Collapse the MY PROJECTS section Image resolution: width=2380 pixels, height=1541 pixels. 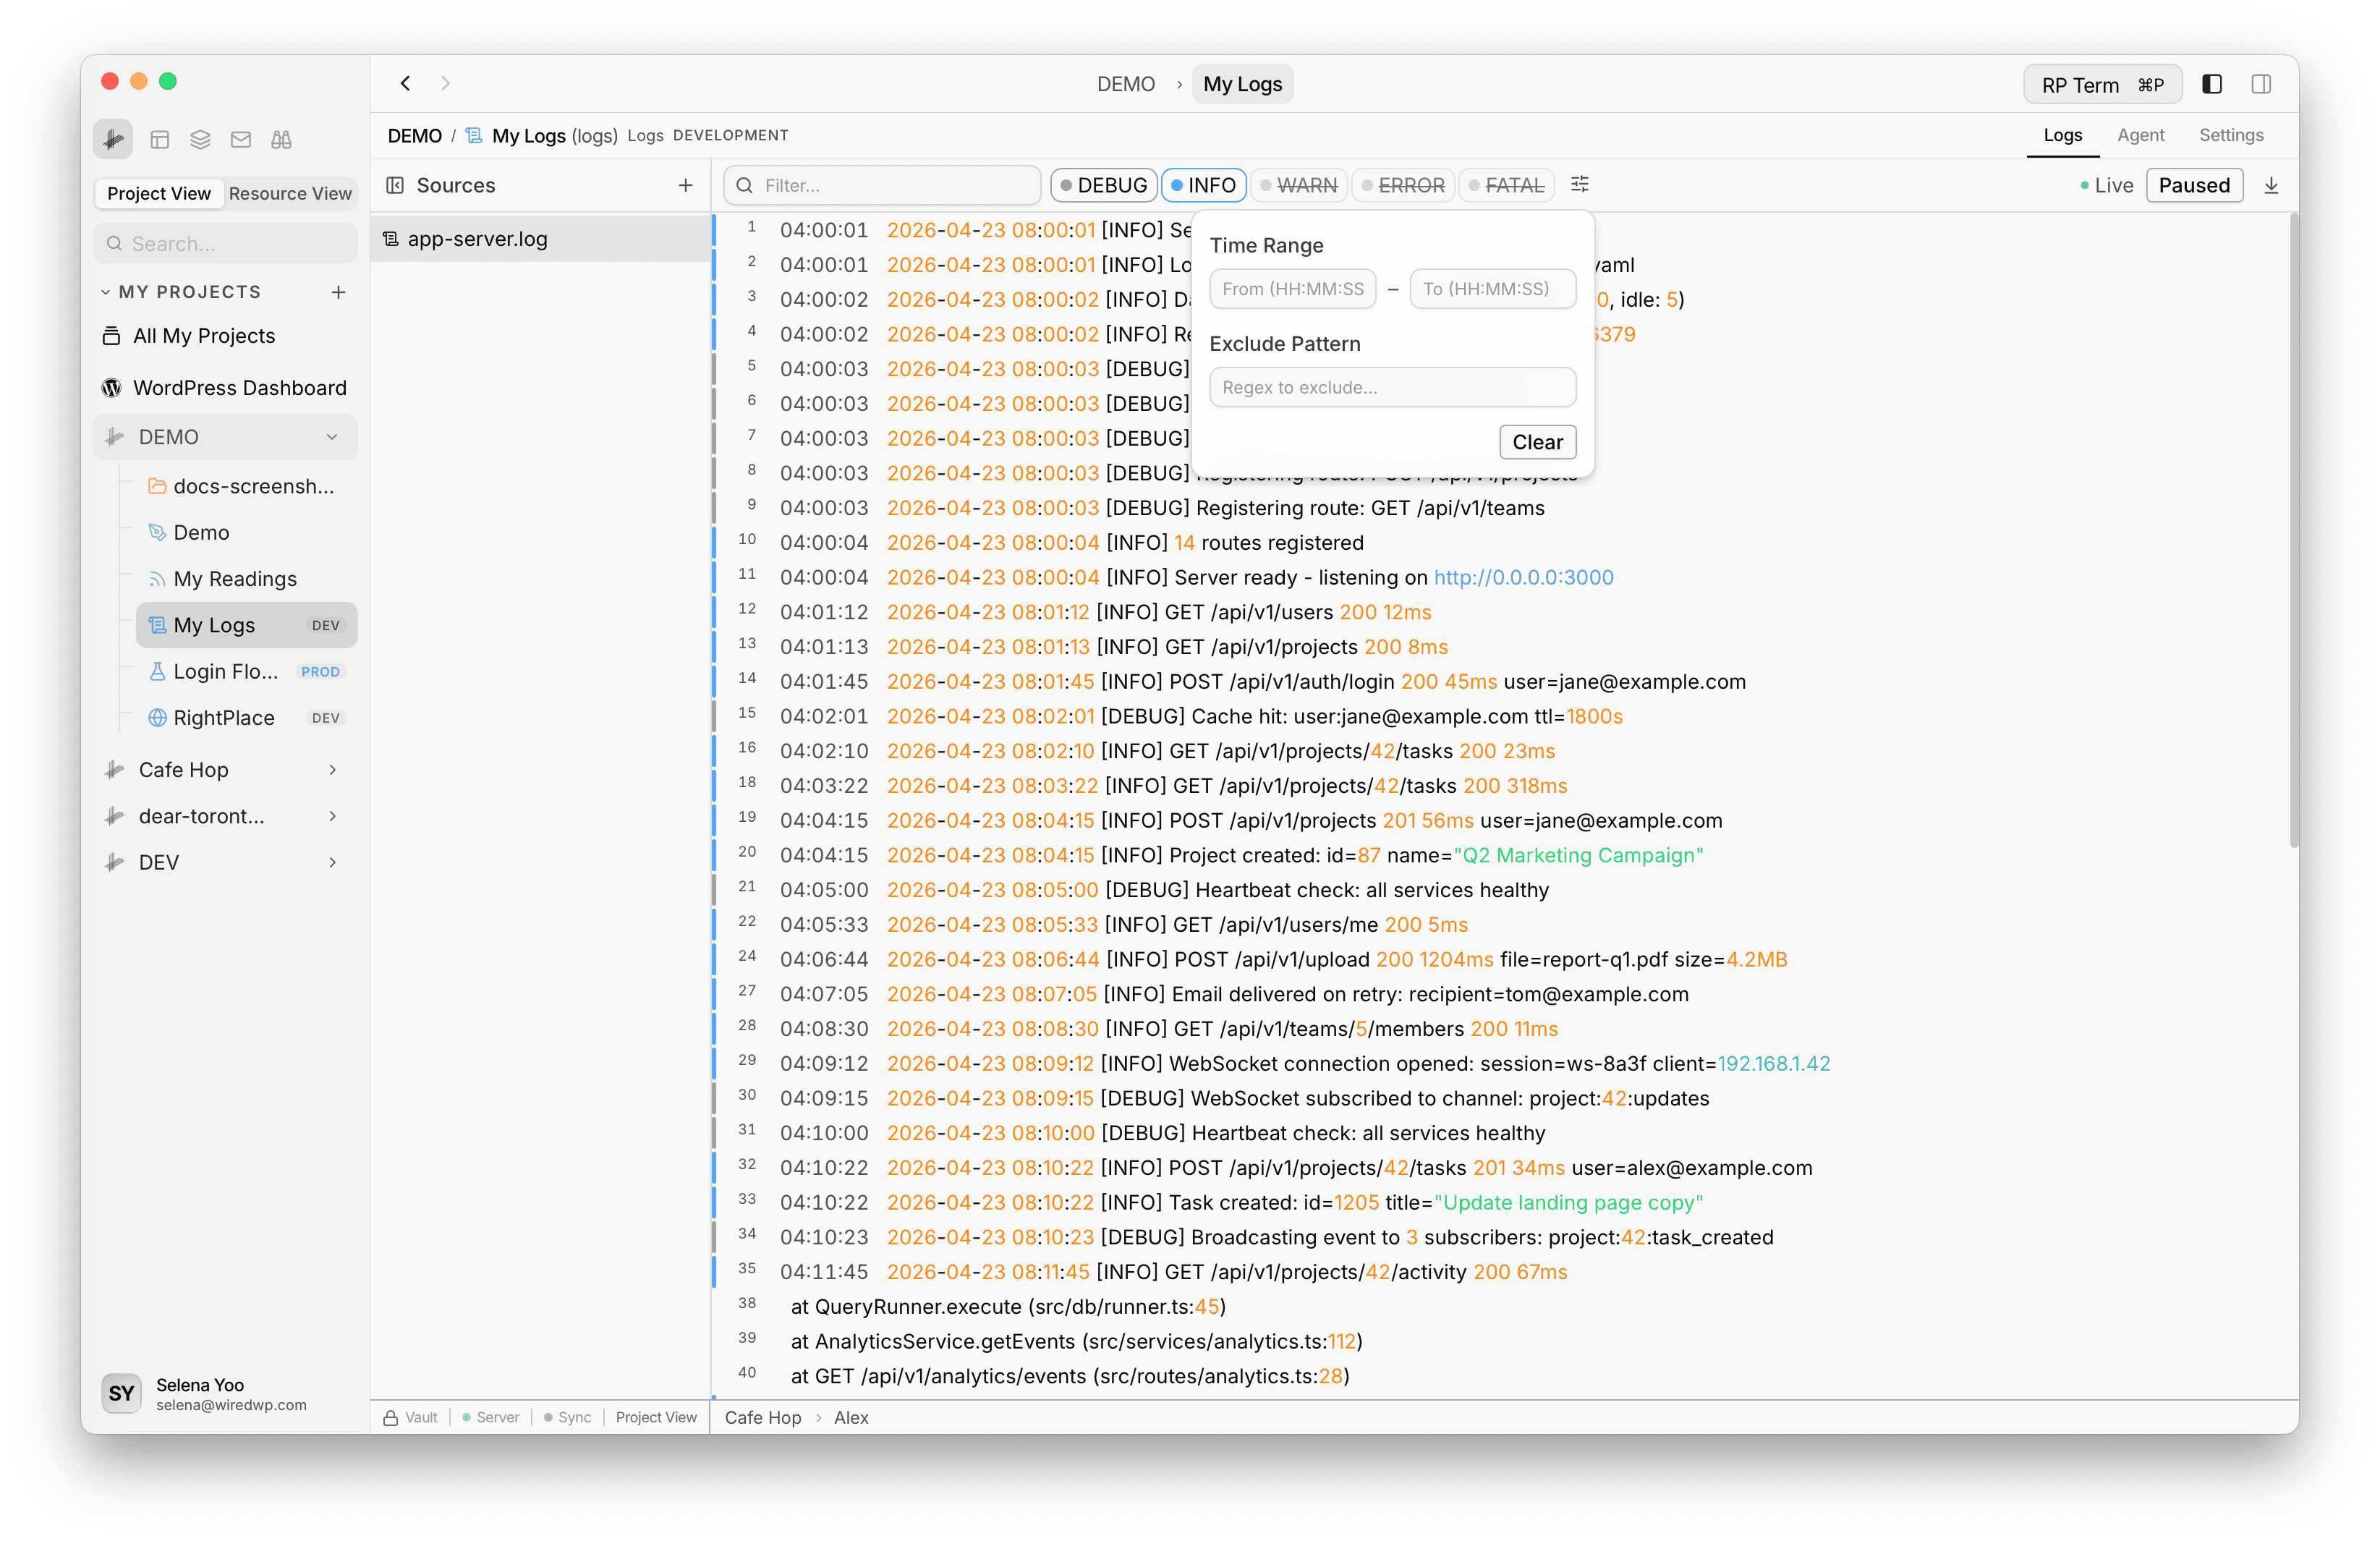105,292
